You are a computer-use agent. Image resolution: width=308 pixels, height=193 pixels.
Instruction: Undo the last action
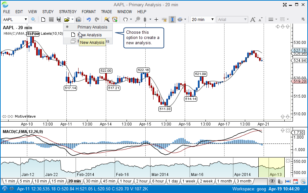pyautogui.click(x=89, y=19)
